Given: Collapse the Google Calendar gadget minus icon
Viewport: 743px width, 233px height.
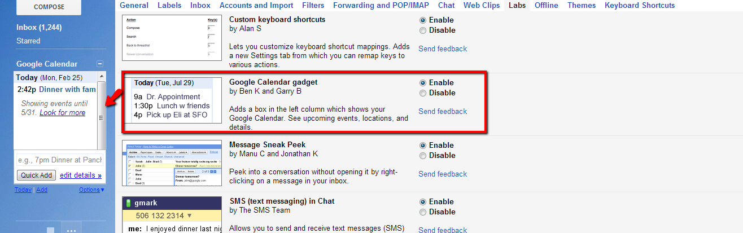Looking at the screenshot, I should (x=100, y=64).
